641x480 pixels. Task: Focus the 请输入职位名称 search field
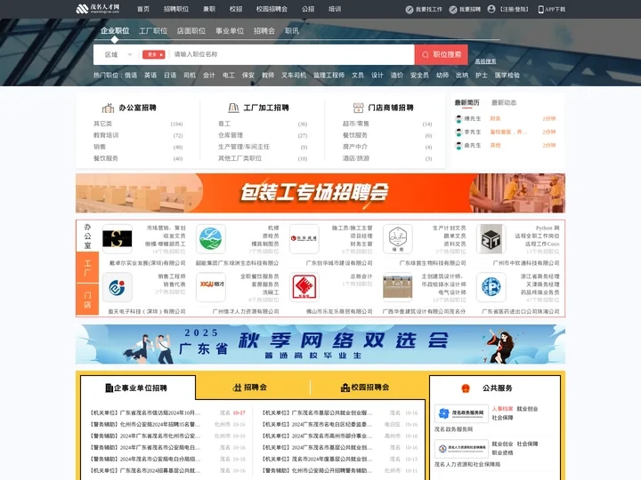click(x=292, y=54)
